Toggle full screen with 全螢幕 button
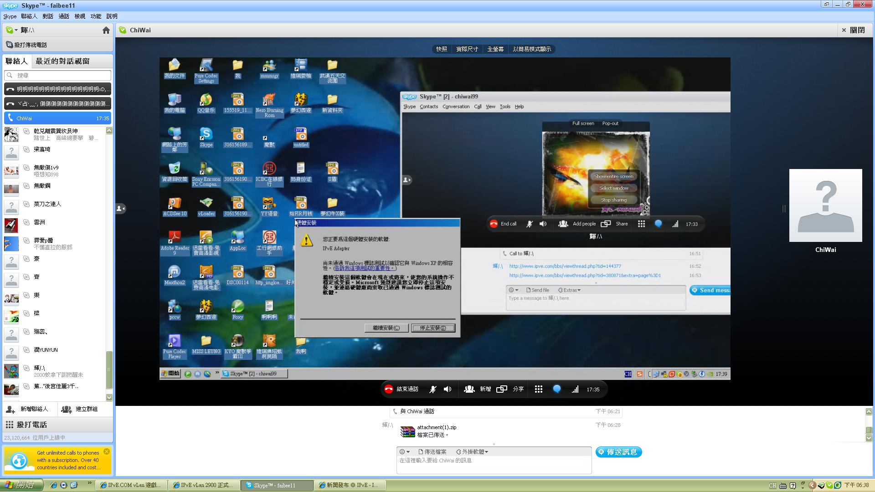The image size is (875, 492). 495,49
